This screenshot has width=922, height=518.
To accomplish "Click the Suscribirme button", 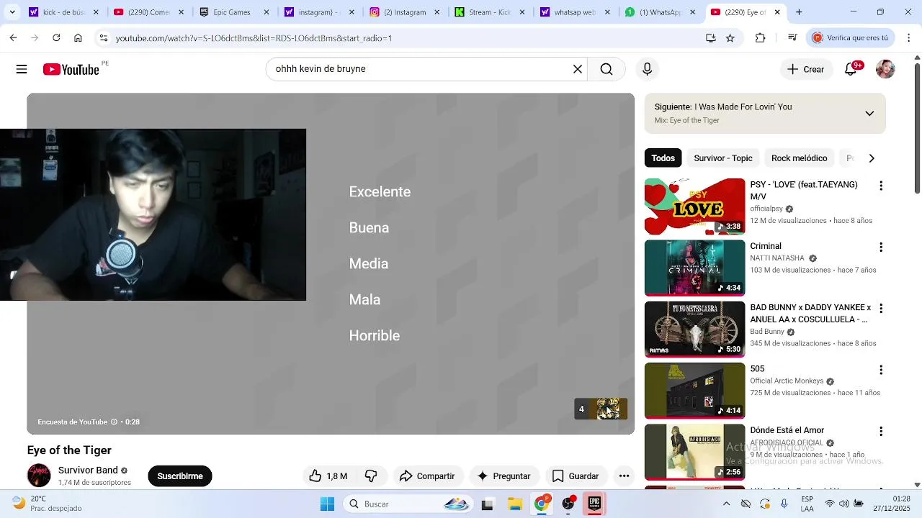I will (x=180, y=476).
